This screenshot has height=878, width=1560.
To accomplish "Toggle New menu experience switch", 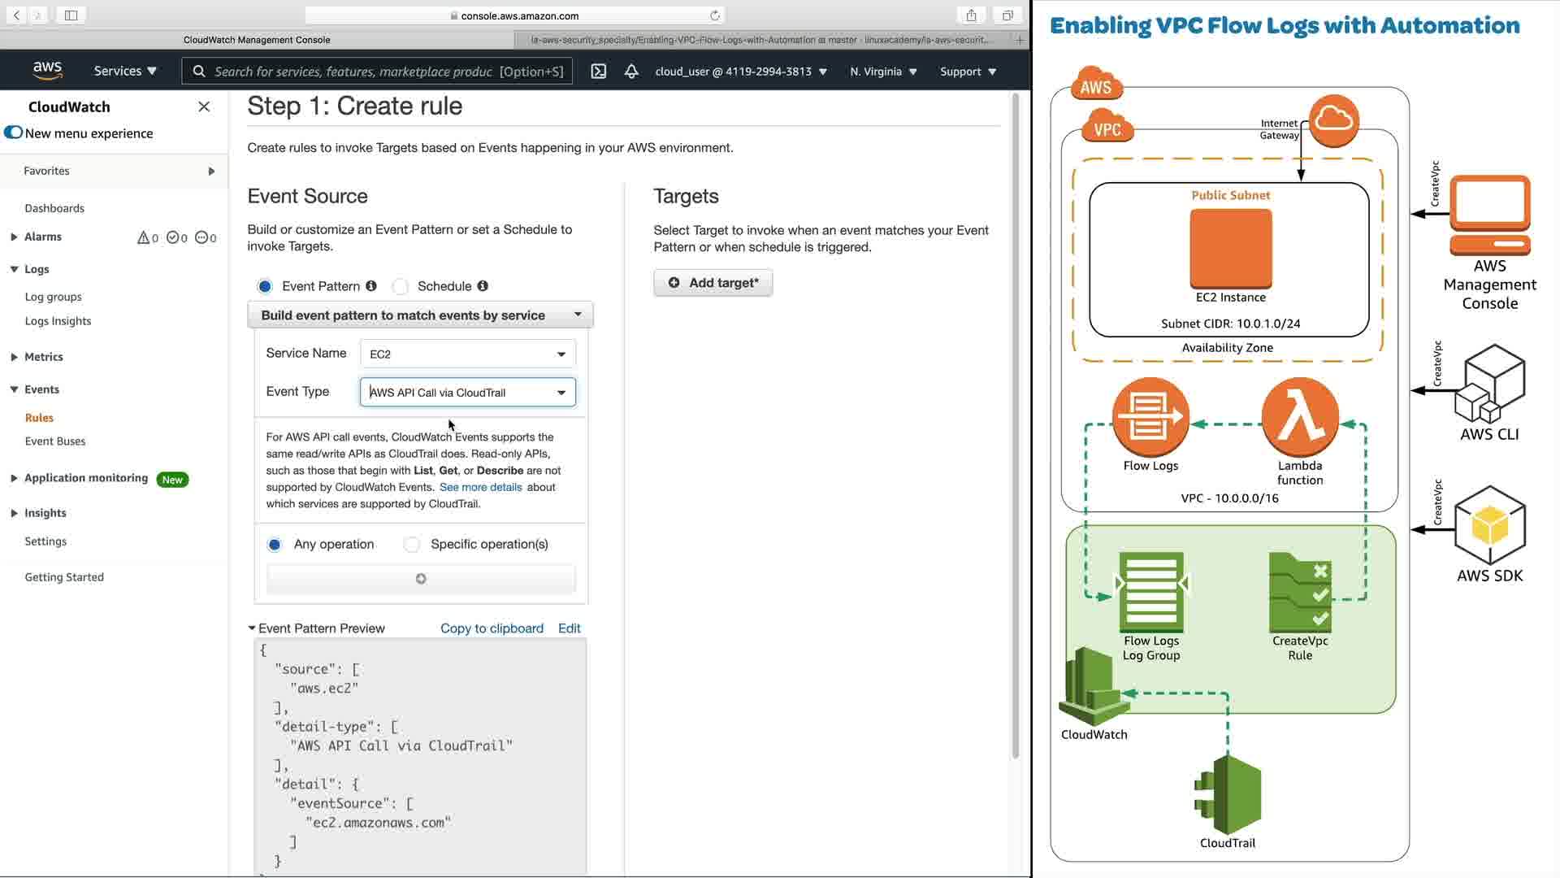I will (13, 133).
